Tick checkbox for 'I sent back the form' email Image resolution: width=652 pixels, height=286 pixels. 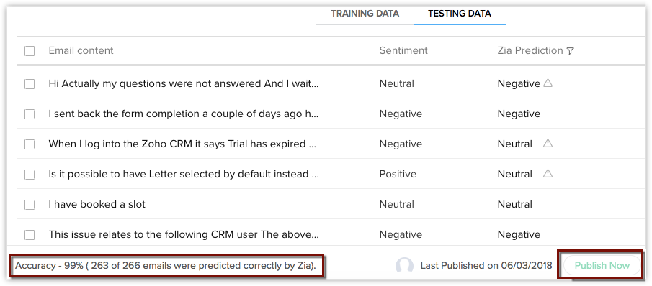pos(30,114)
